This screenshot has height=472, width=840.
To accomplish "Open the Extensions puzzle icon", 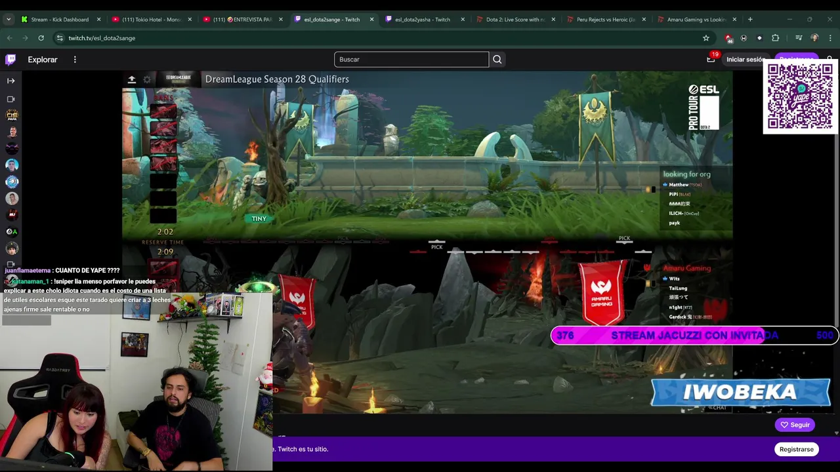I will pyautogui.click(x=775, y=38).
